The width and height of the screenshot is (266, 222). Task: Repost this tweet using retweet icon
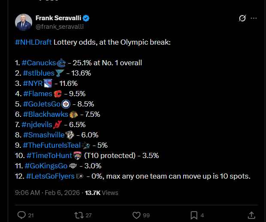(x=79, y=215)
